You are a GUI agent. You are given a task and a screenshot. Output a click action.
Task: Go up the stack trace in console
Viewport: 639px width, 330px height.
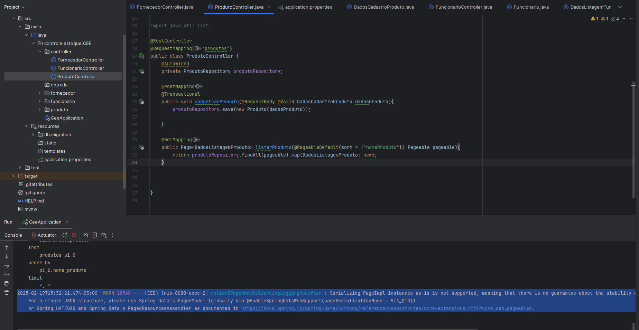(x=7, y=247)
